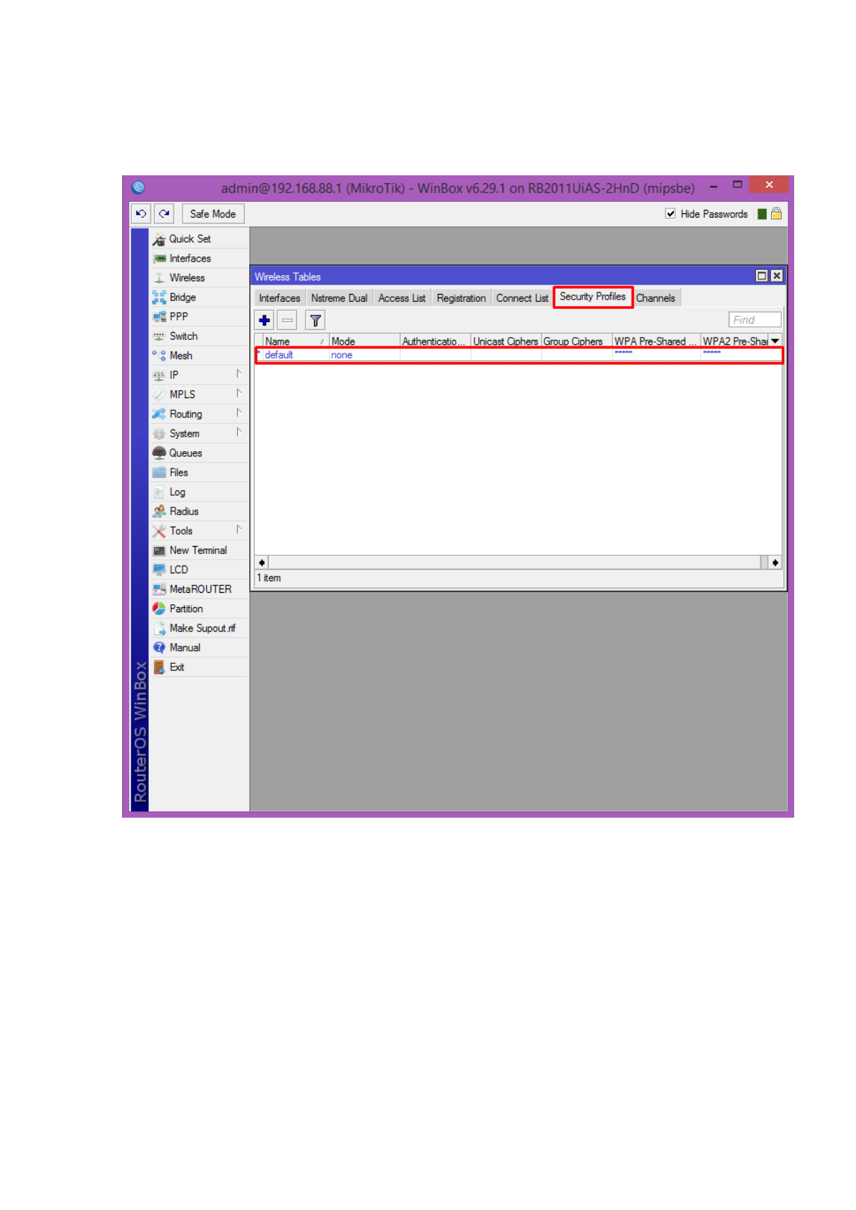Click the undo arrow button
The width and height of the screenshot is (856, 1210).
coord(141,214)
